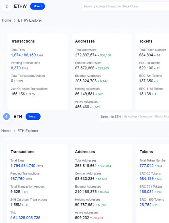Screen dimensions: 169x223
Task: Open ETH ERC-721 tokens count 166,081
Action: tap(146, 192)
